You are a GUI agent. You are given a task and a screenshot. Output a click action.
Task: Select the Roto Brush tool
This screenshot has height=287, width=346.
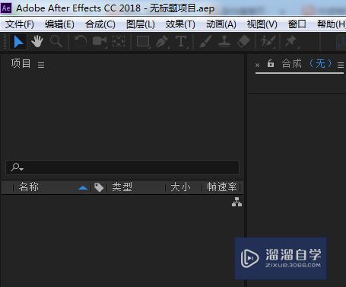268,41
